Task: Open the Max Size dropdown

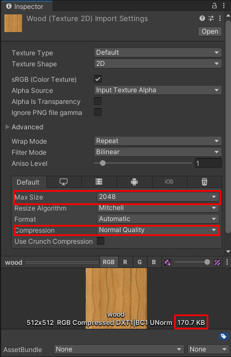Action: click(158, 197)
